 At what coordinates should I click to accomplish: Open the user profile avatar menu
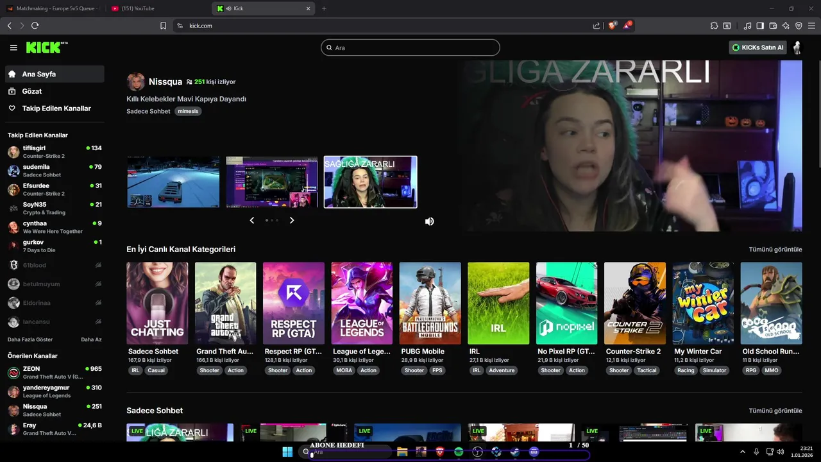pos(797,47)
